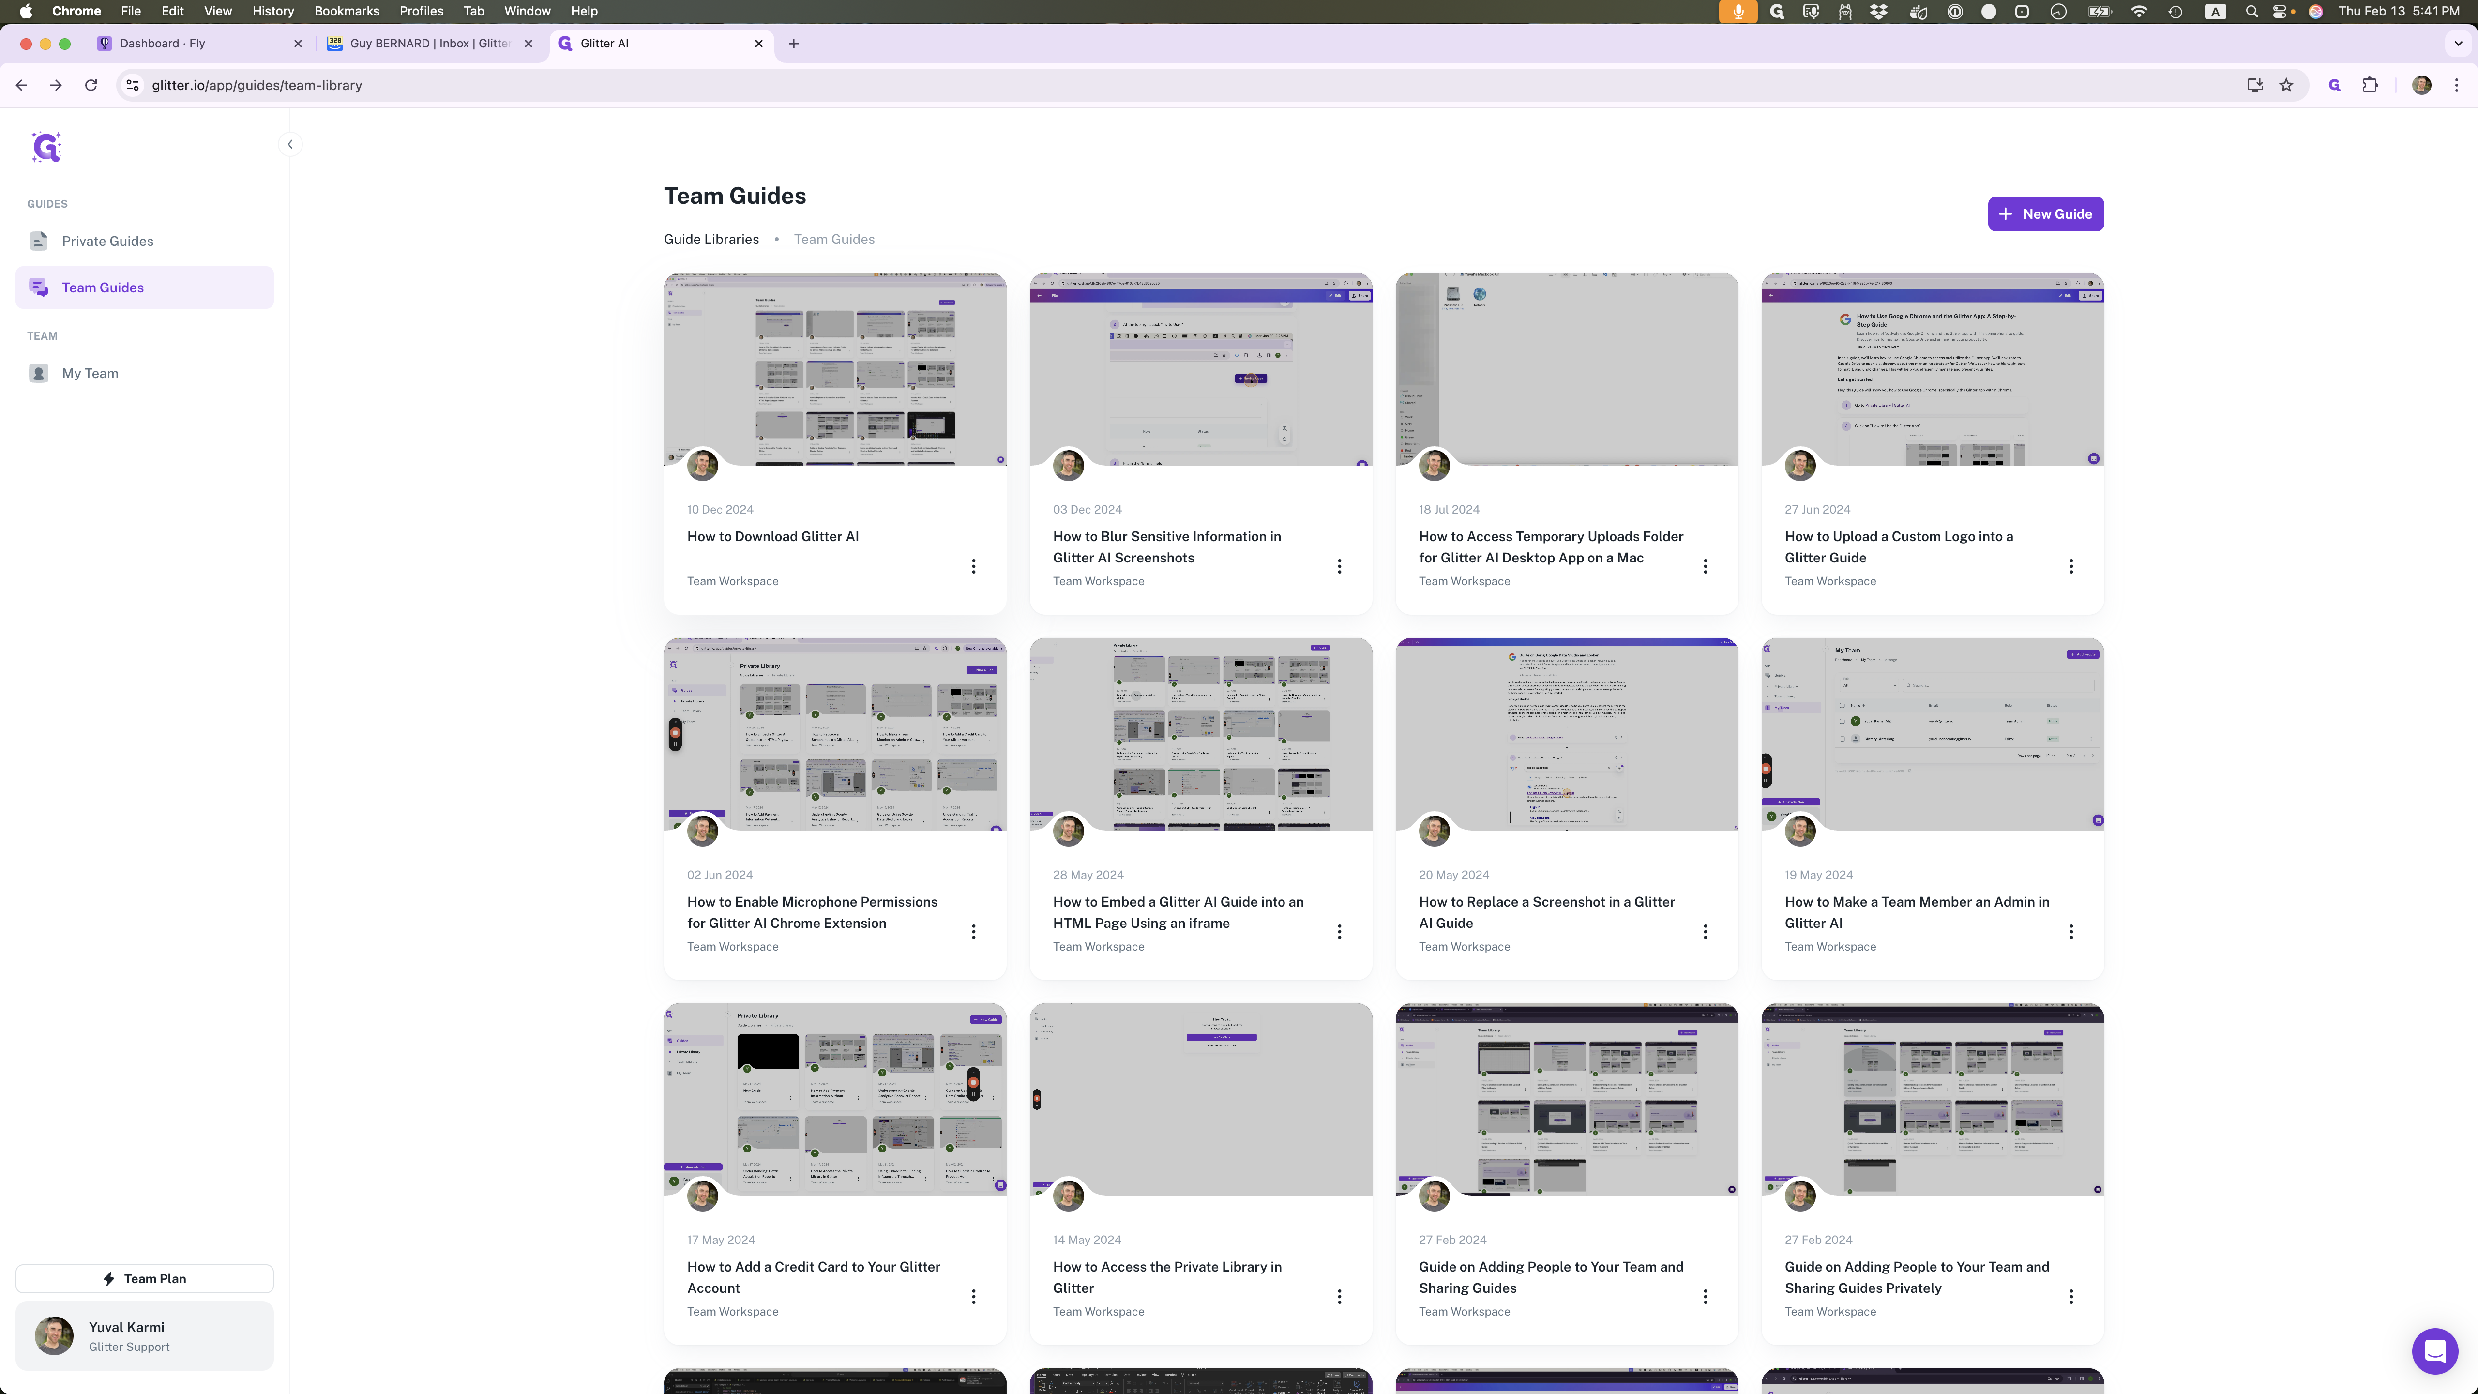Go back with the browser back arrow
2478x1394 pixels.
pyautogui.click(x=21, y=86)
